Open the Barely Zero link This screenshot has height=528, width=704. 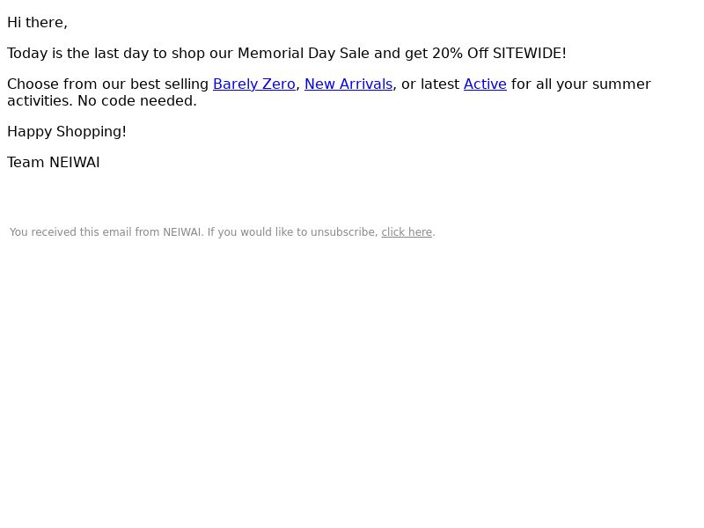pos(254,84)
